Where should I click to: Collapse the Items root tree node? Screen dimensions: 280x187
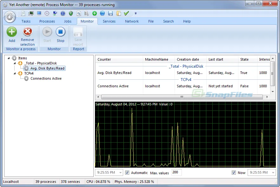9,58
